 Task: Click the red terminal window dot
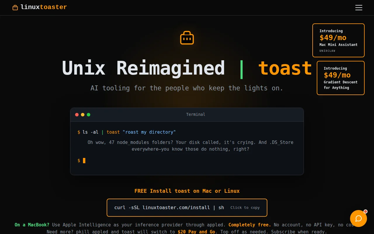(77, 115)
